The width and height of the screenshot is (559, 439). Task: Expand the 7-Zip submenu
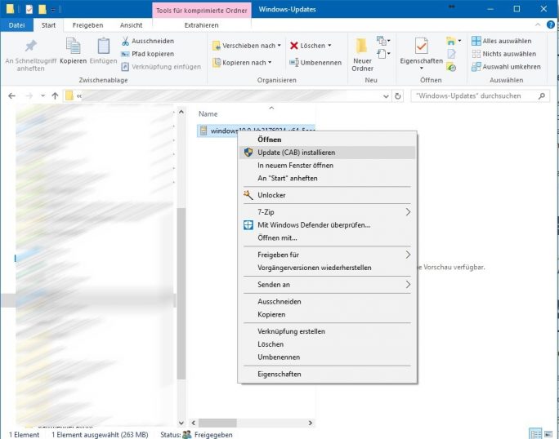(x=327, y=212)
